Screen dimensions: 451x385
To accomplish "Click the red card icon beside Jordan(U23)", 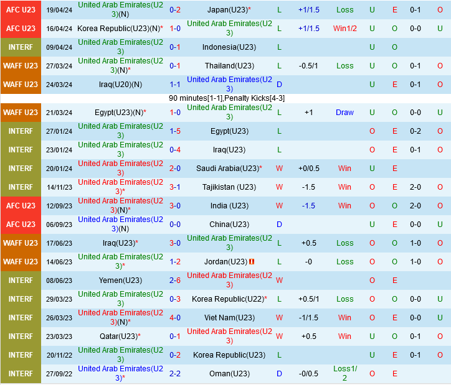I will tap(252, 262).
